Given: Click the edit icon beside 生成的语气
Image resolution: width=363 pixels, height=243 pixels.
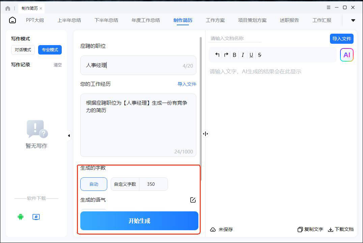Looking at the screenshot, I should (193, 200).
